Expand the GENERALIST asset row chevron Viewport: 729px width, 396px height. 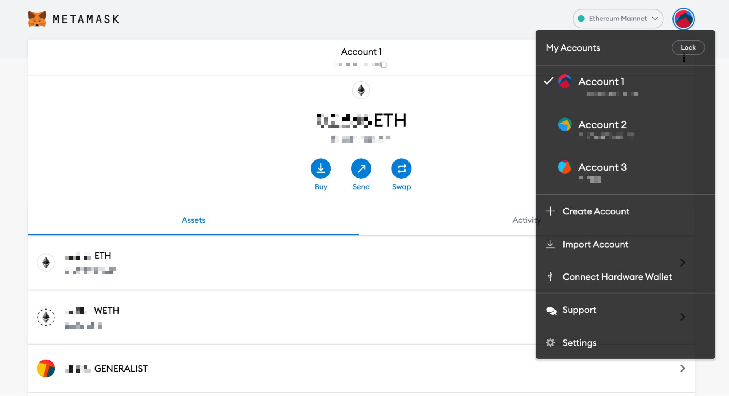[x=682, y=369]
